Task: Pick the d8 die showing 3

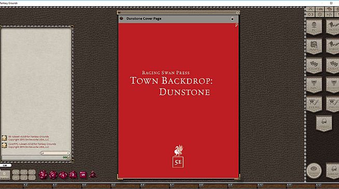Action: click(x=73, y=175)
